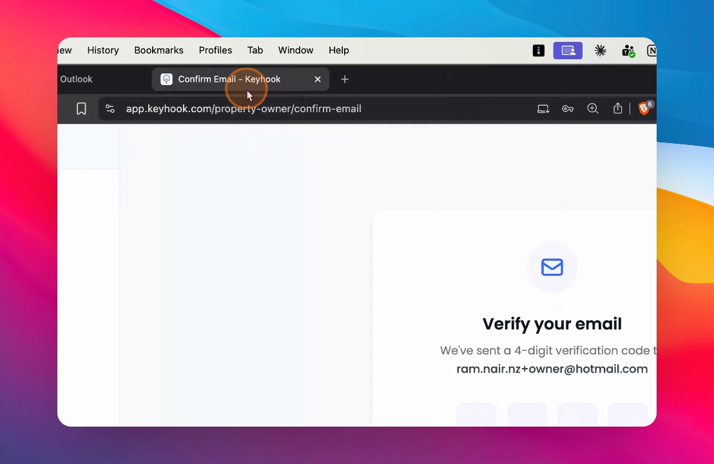Screen dimensions: 714x464
Task: Click the third verification code box
Action: point(577,415)
